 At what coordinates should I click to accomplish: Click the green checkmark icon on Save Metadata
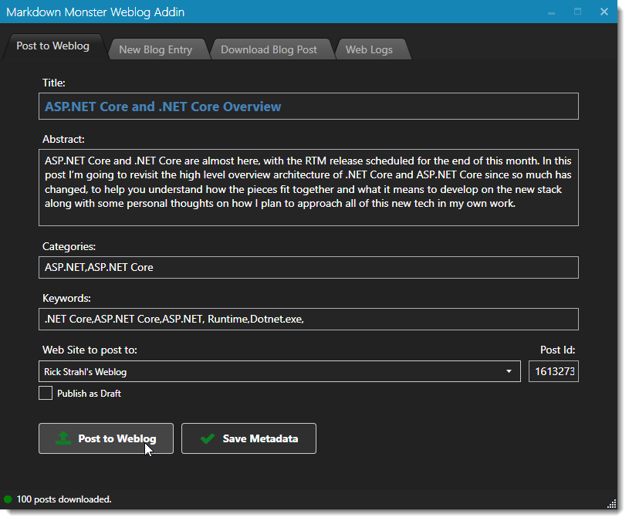point(208,438)
